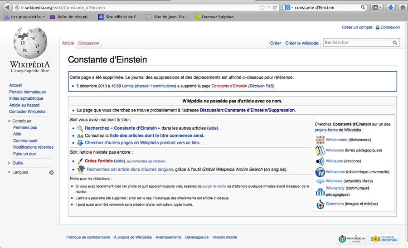The width and height of the screenshot is (408, 248).
Task: Click the Wikimedia project badge
Action: click(352, 239)
